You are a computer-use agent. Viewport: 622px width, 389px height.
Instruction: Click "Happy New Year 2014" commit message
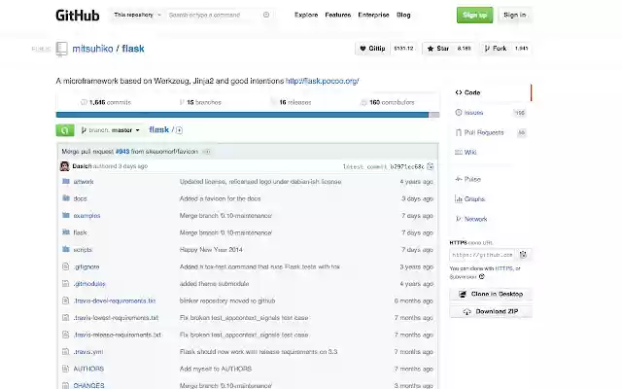point(211,250)
